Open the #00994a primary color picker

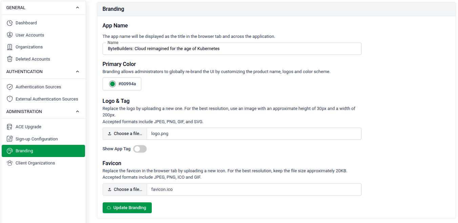pos(122,84)
